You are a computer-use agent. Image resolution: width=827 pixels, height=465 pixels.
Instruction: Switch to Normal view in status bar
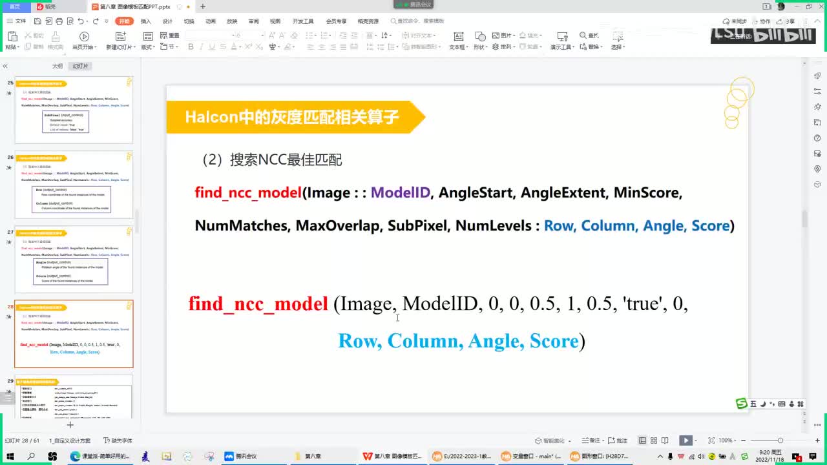(642, 440)
